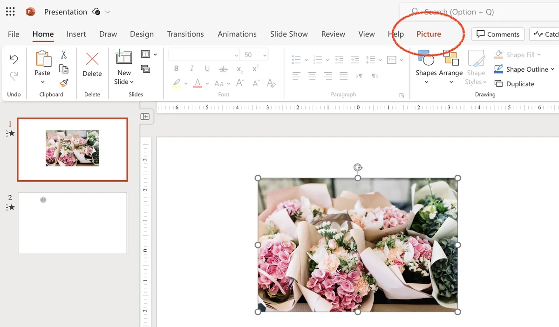Select the Format Painter brush icon
Screen dimensions: 559x327
64,83
